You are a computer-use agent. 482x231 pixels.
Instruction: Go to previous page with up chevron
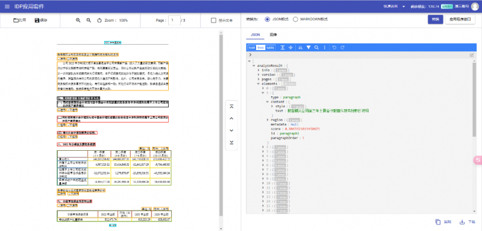pos(231,118)
